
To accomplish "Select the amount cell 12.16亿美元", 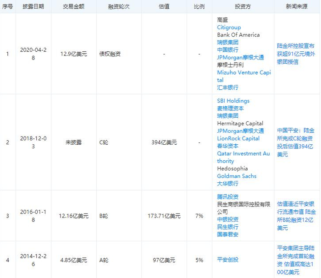I will [x=74, y=216].
